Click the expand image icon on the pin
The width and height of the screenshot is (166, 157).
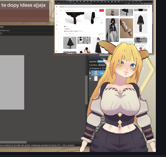point(101,20)
